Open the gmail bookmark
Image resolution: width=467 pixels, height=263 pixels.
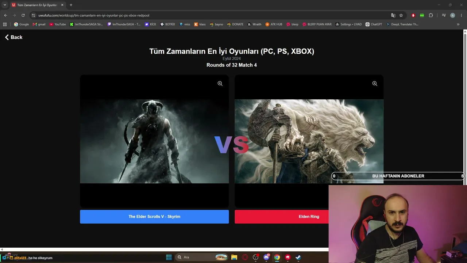pos(39,24)
